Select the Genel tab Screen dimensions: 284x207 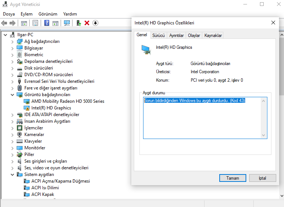[x=142, y=35]
